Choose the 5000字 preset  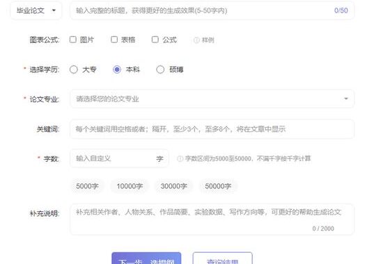pos(87,186)
